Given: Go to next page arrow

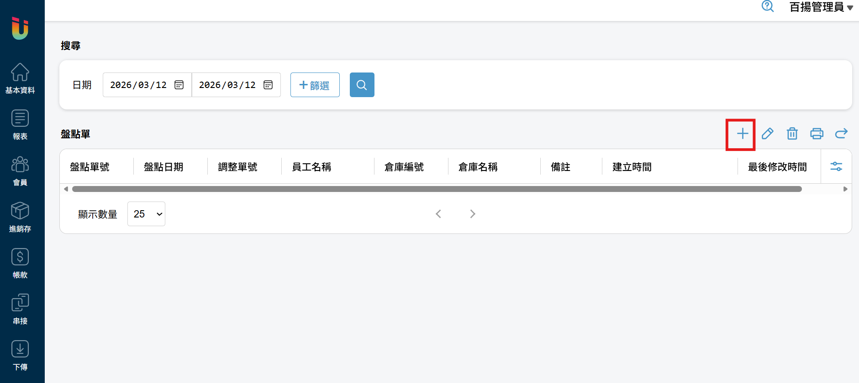Looking at the screenshot, I should pos(473,214).
